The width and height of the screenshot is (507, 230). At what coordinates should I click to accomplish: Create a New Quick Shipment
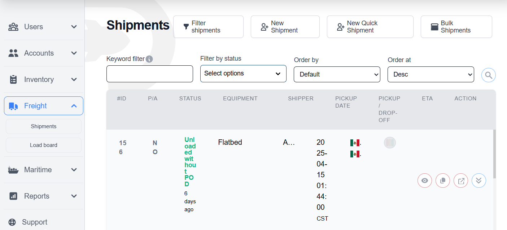click(370, 27)
